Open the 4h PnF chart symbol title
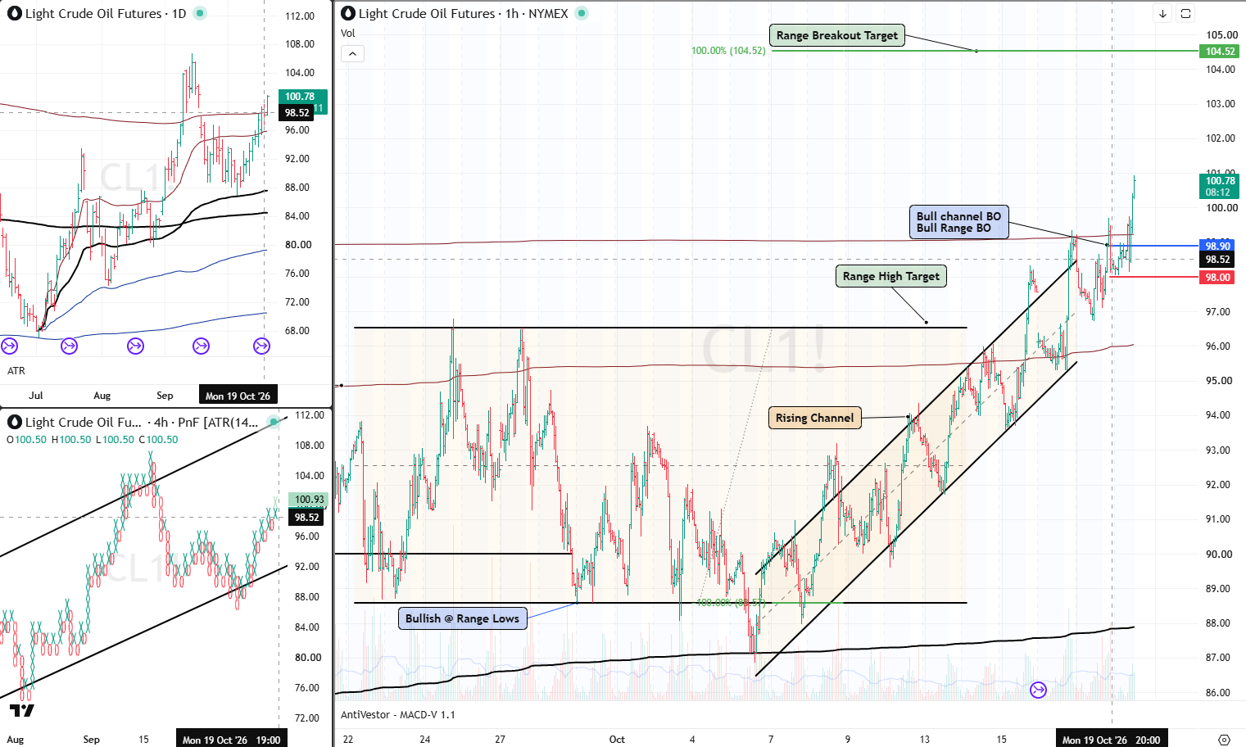 141,423
